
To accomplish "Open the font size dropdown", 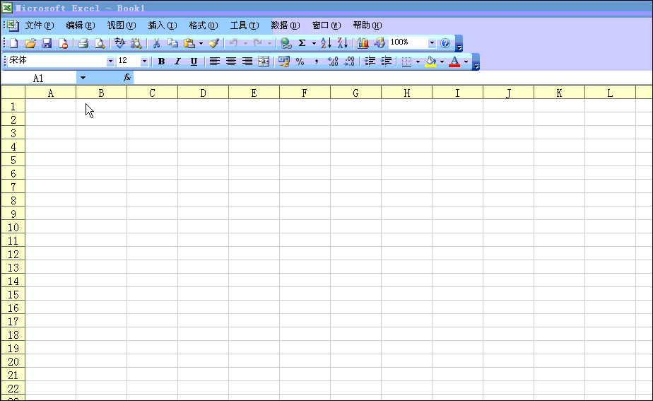I will pos(144,62).
